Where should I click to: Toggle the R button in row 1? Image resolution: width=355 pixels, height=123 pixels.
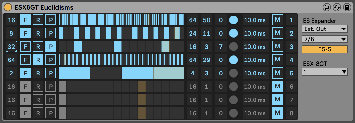(38, 20)
